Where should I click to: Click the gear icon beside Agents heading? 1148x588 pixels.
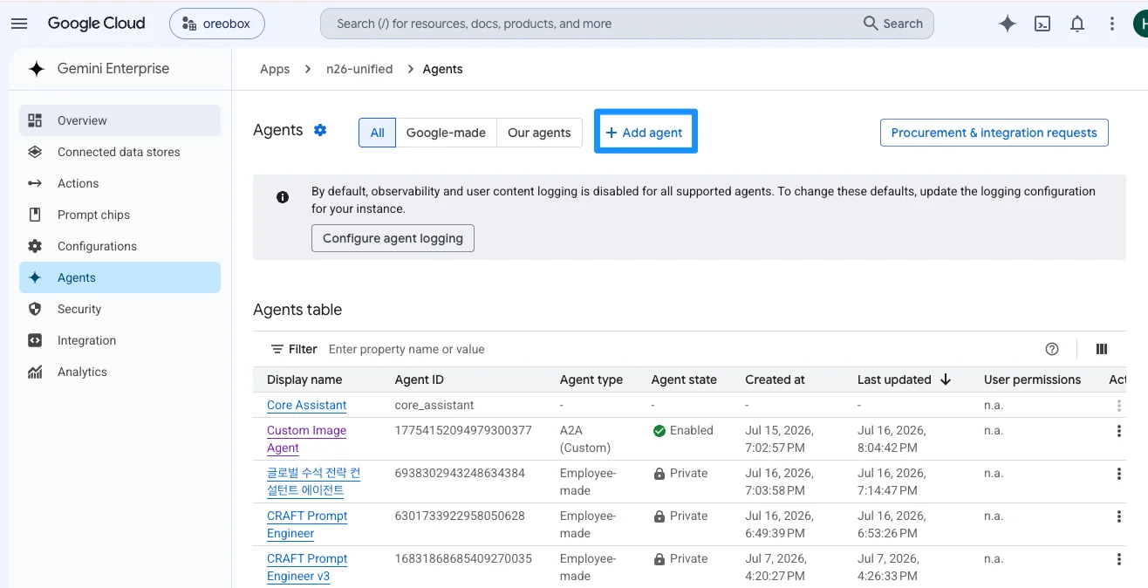click(320, 130)
